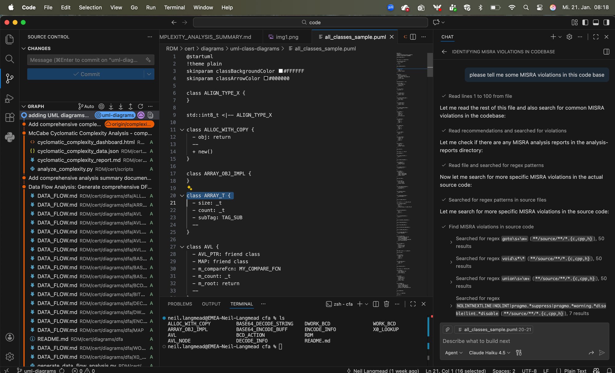The width and height of the screenshot is (615, 373).
Task: Click the Commit button
Action: click(86, 74)
